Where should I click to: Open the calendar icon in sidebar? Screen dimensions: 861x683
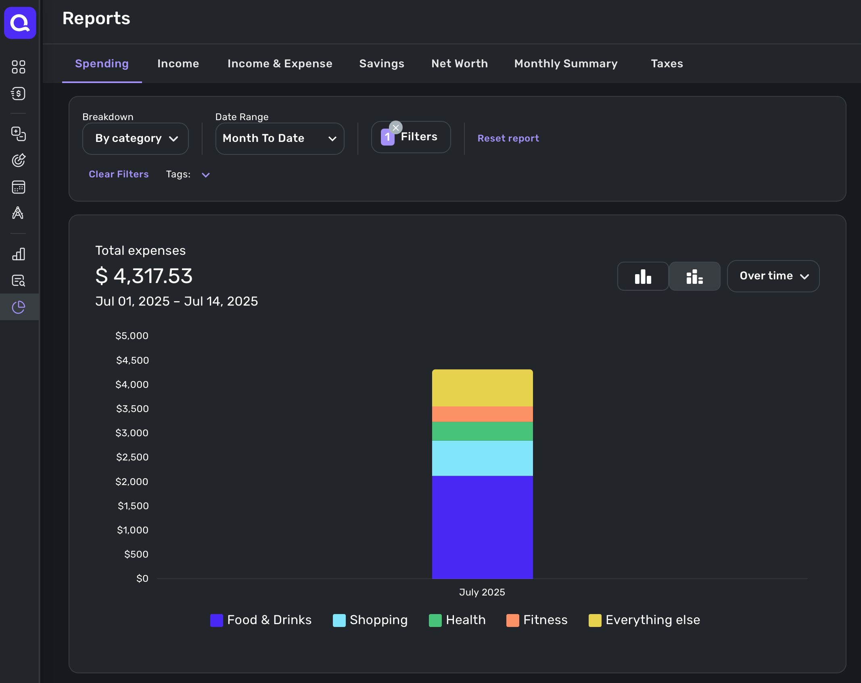point(19,187)
